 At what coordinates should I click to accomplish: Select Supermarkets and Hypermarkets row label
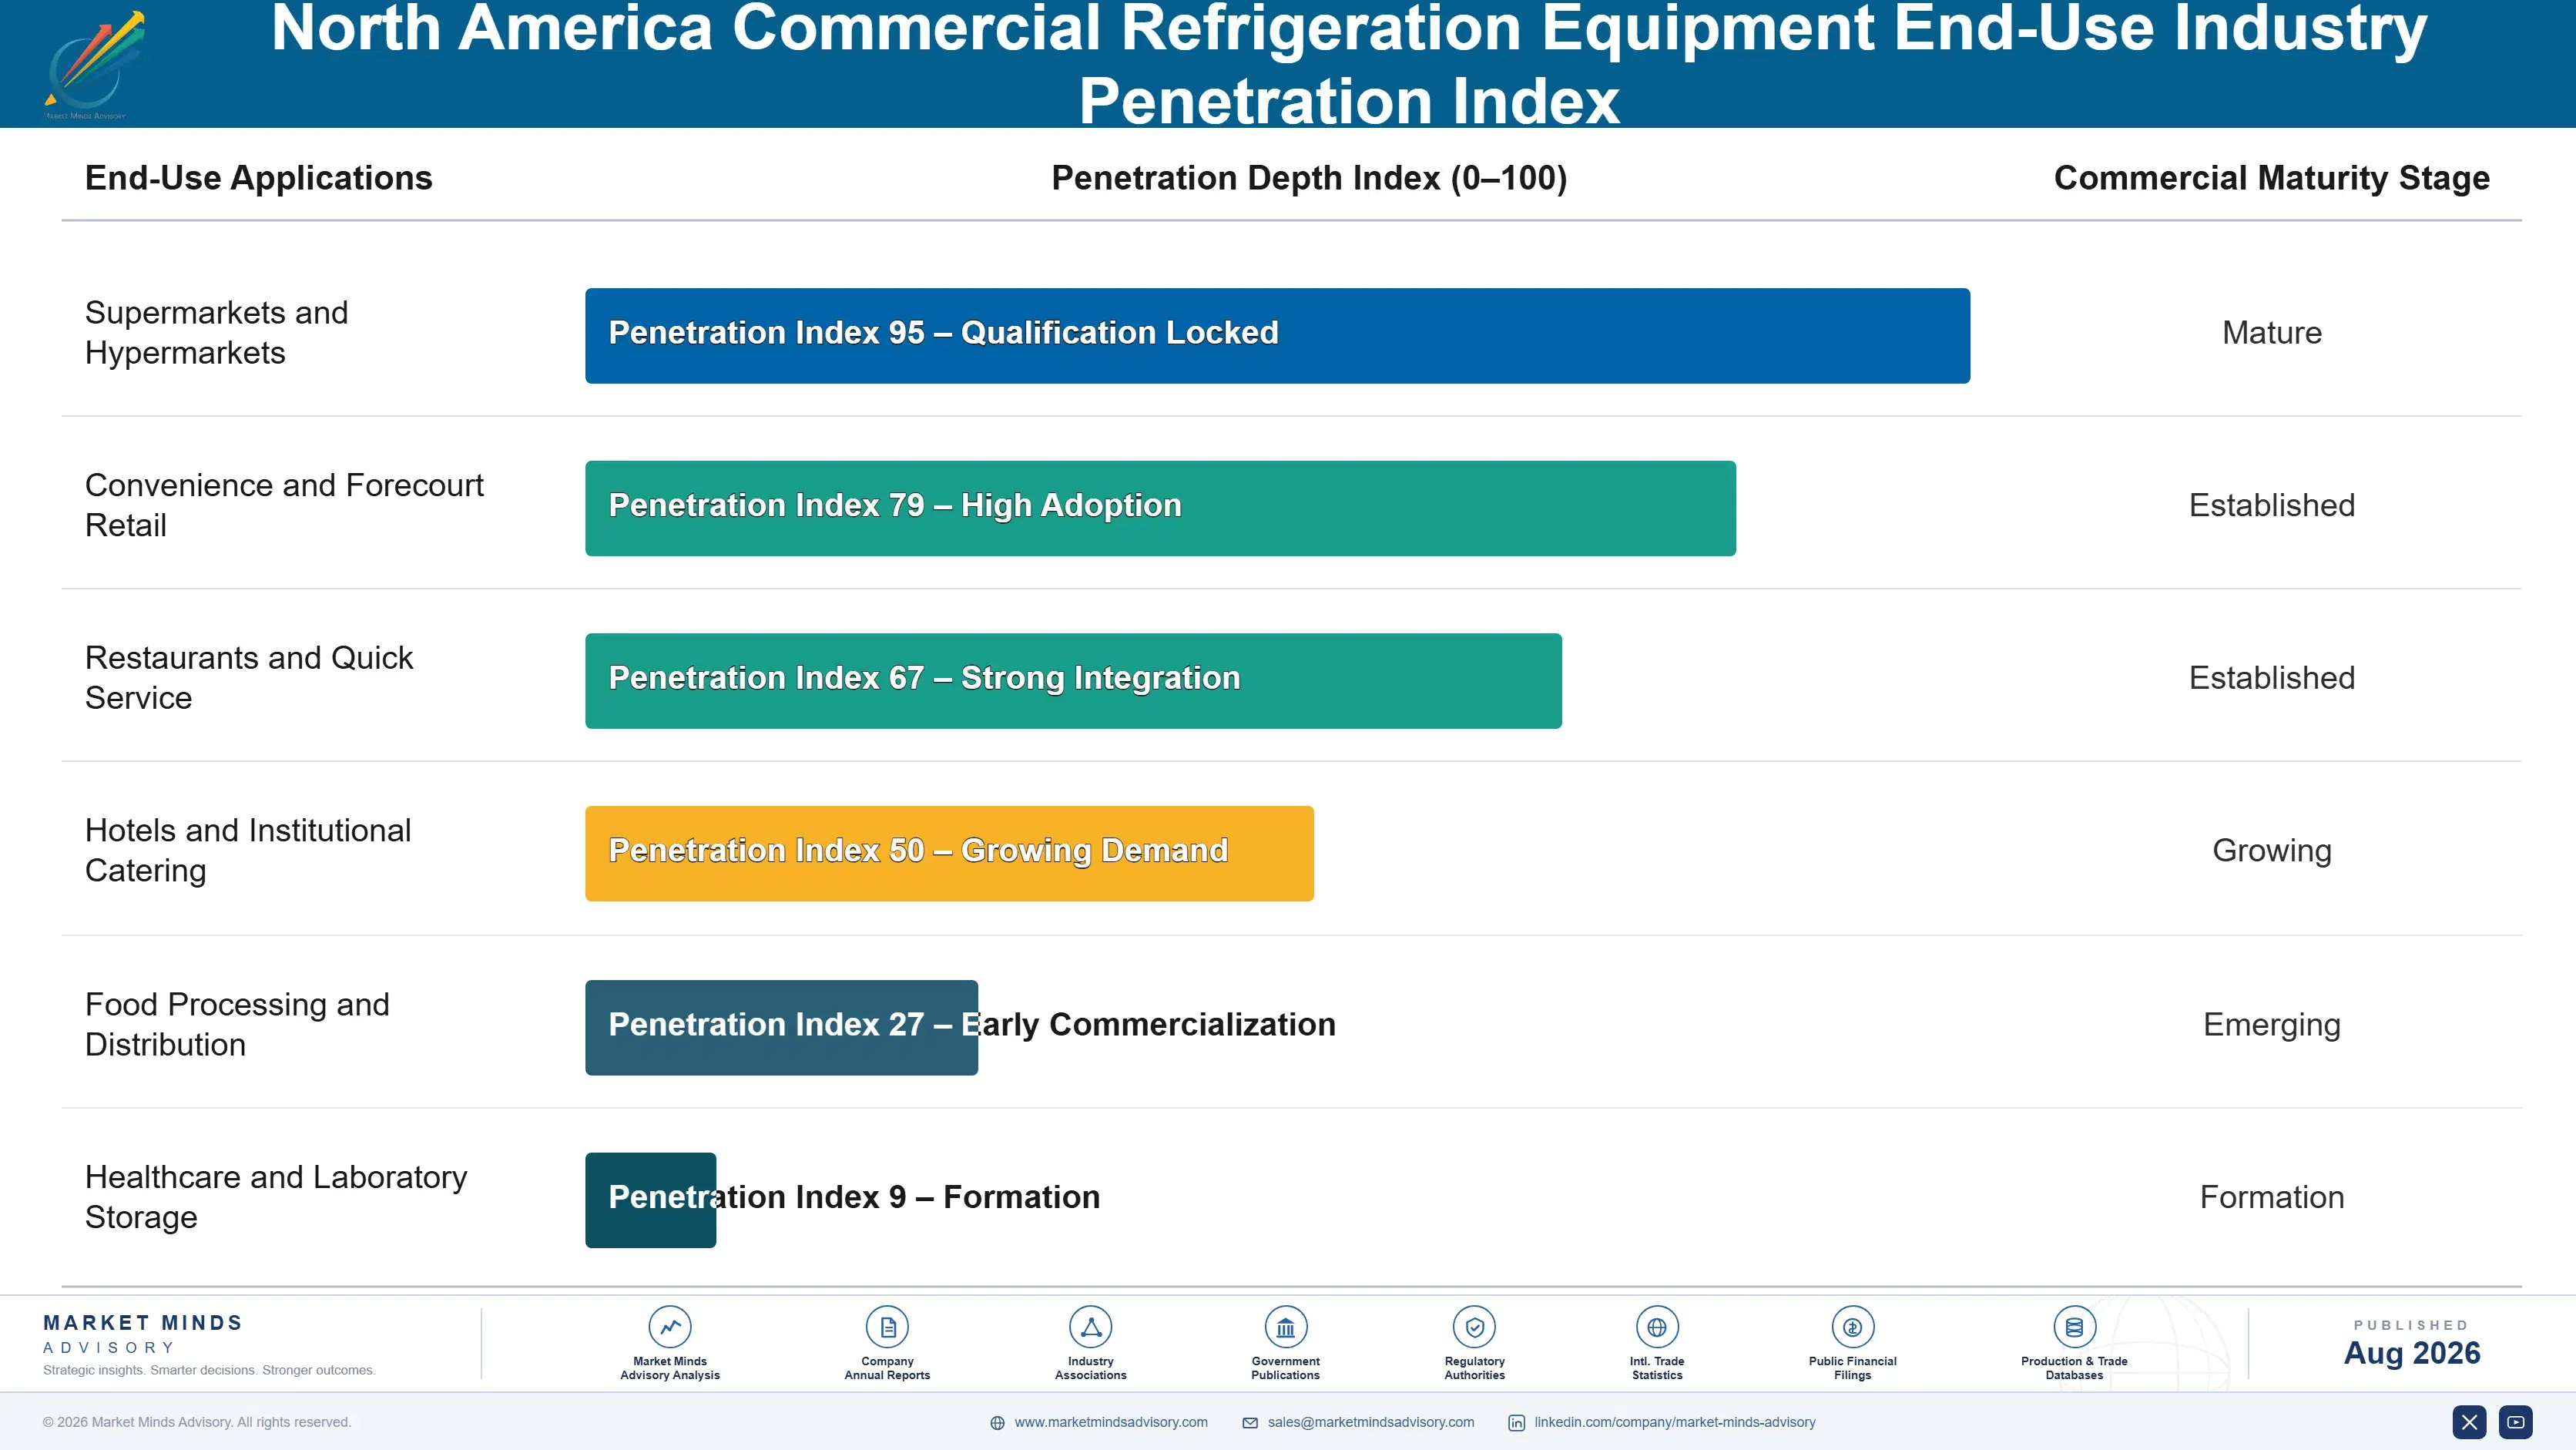click(216, 333)
